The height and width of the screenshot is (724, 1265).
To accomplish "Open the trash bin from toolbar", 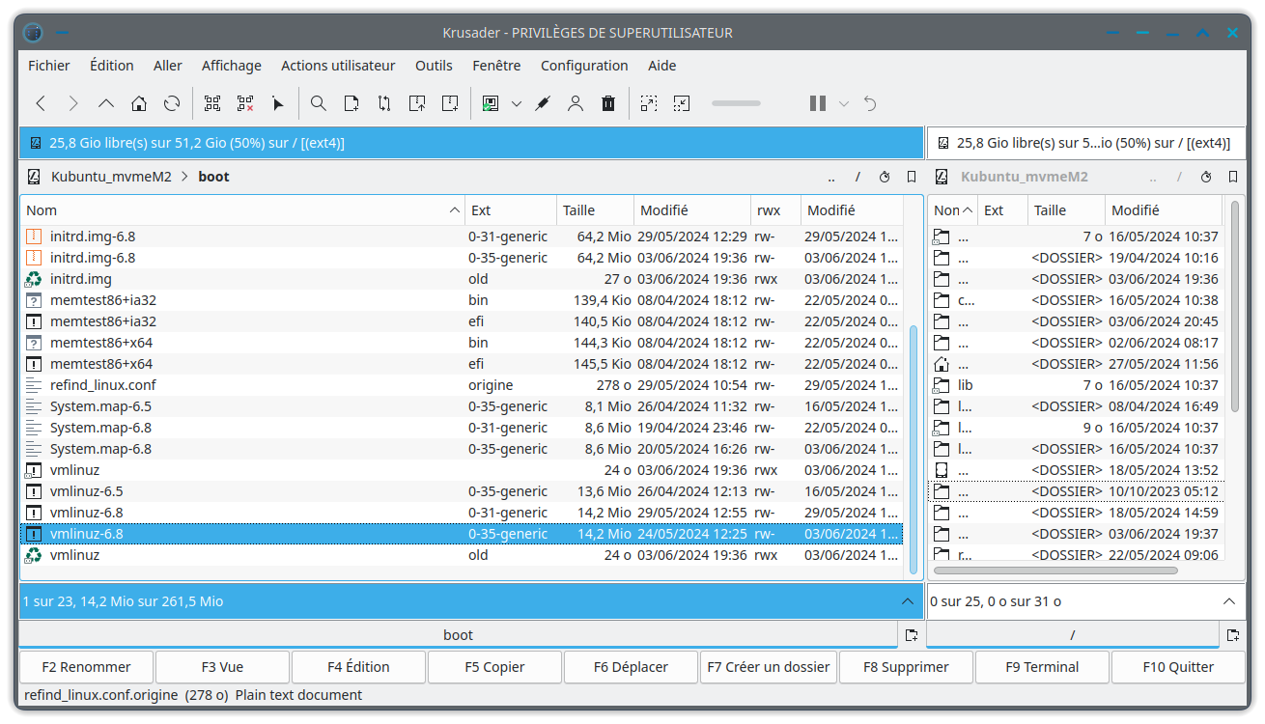I will click(x=608, y=103).
